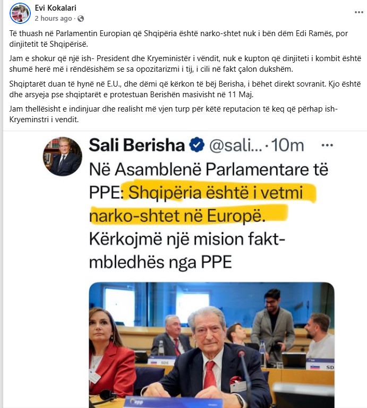Click the tweet line 'Kërkojmë një mision fakt-'

tap(187, 239)
